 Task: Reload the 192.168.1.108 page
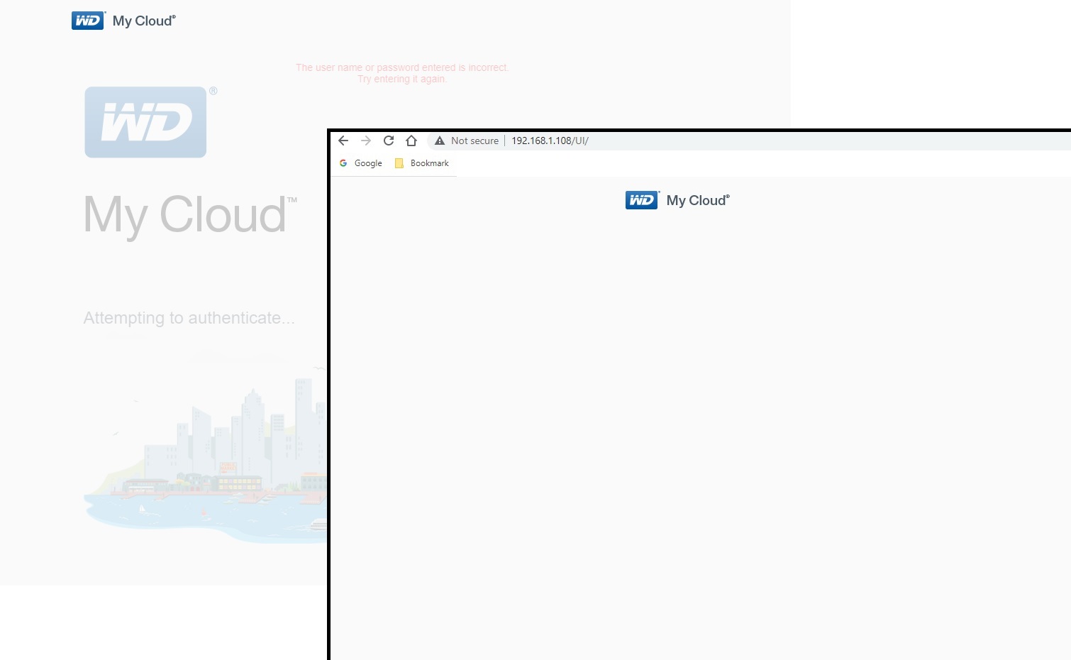(389, 141)
